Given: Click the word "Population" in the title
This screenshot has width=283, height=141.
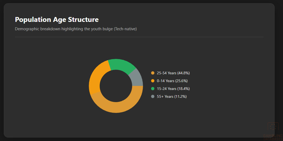Looking at the screenshot, I should (x=29, y=20).
